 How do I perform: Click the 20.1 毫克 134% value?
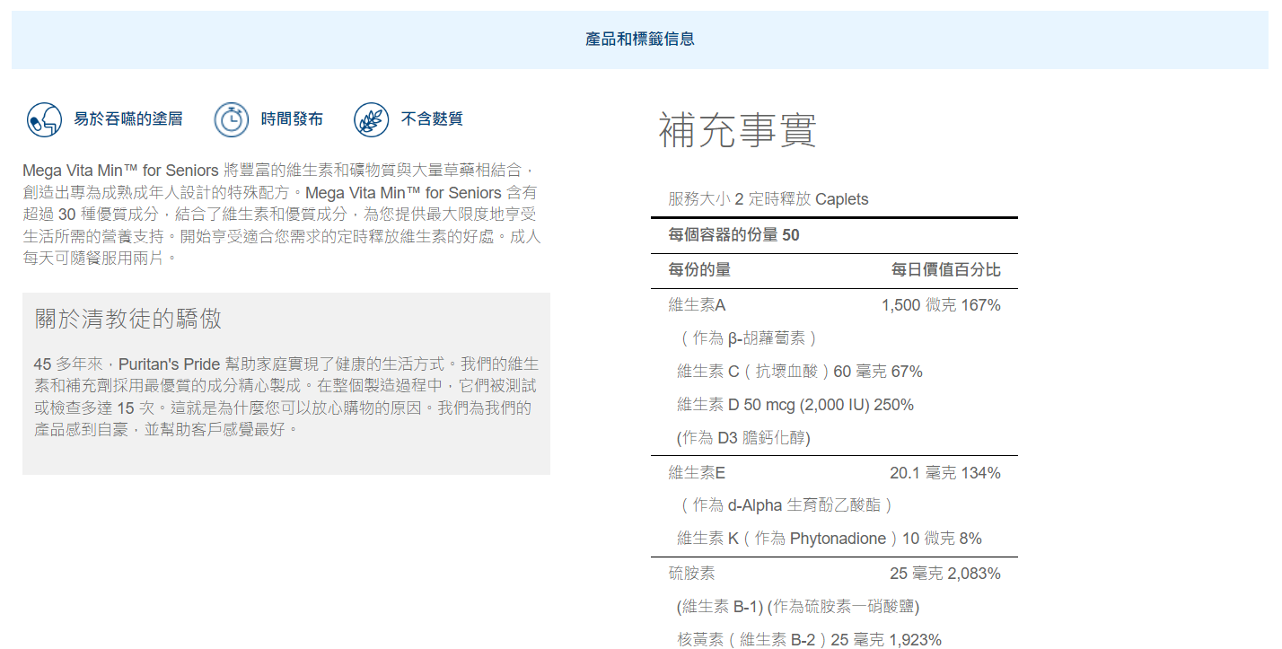point(945,473)
